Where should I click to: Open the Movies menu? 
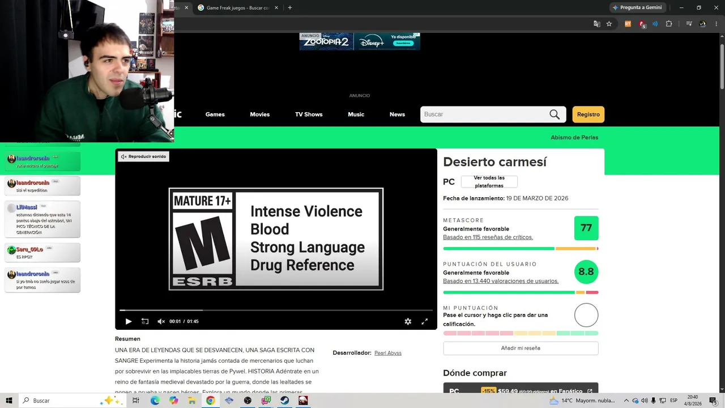click(260, 114)
